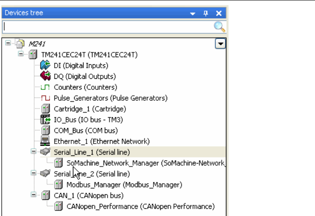This screenshot has height=216, width=315.
Task: Open the tree view options dropdown button
Action: click(x=220, y=44)
